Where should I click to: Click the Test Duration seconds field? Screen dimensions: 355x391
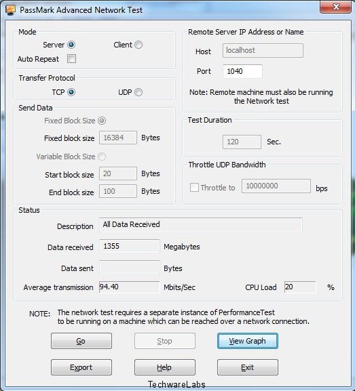click(x=242, y=142)
